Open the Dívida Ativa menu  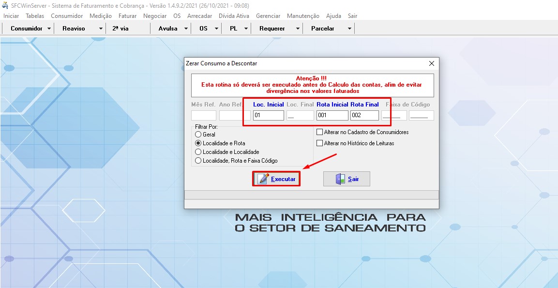(x=234, y=16)
